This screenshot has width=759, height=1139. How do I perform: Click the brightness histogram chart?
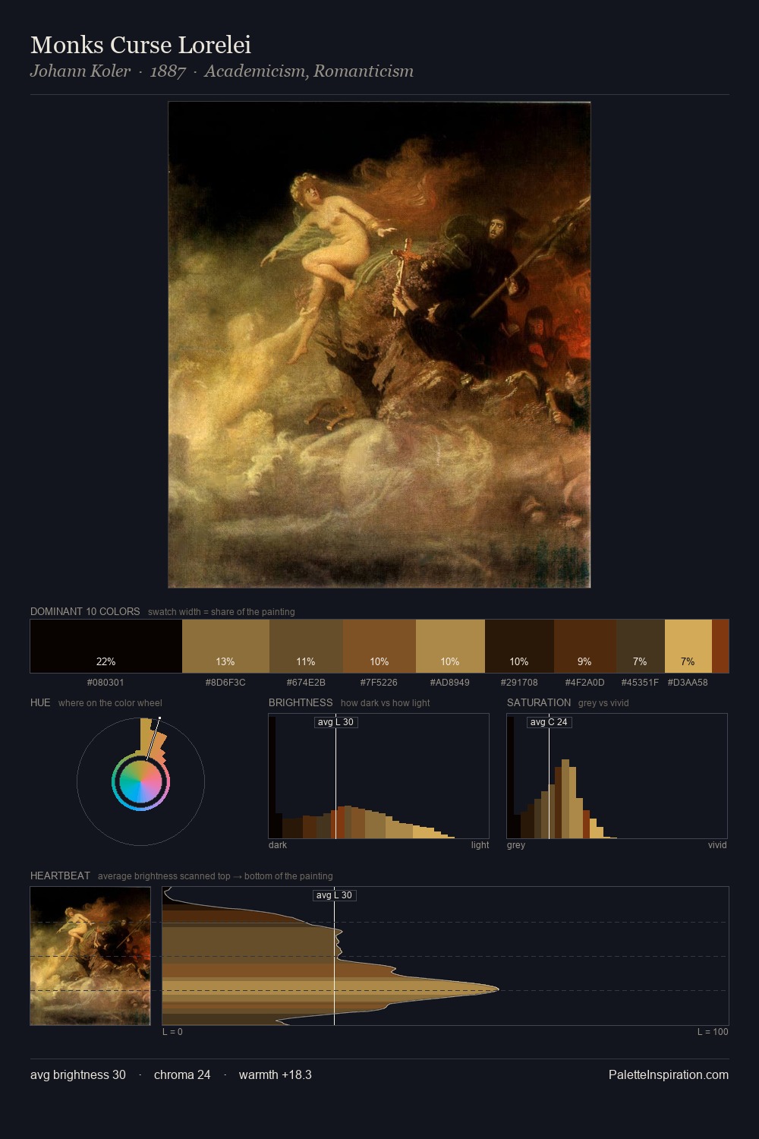pos(379,776)
